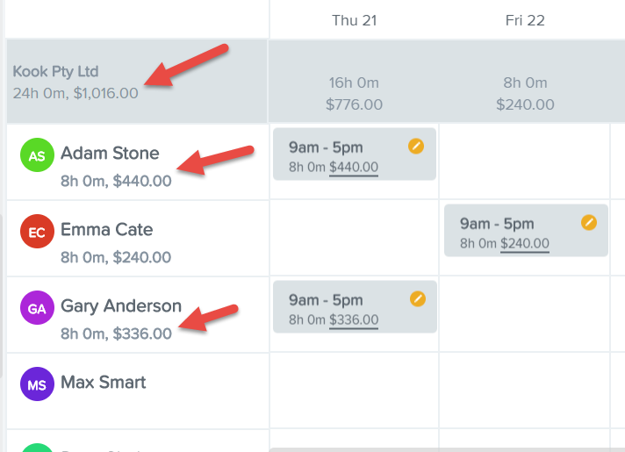Click Max Smart's empty Thursday cell

point(355,391)
